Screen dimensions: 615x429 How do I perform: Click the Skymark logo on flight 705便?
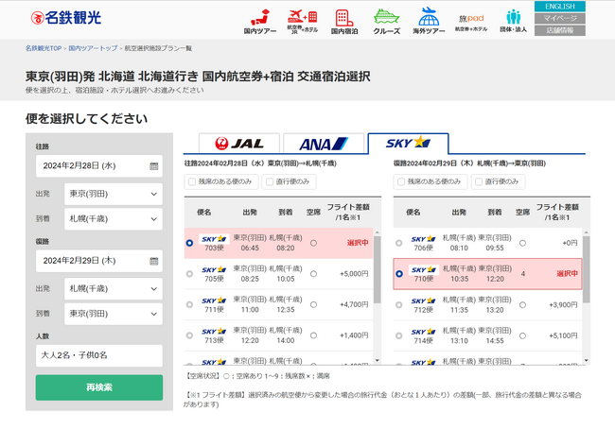[x=214, y=270]
